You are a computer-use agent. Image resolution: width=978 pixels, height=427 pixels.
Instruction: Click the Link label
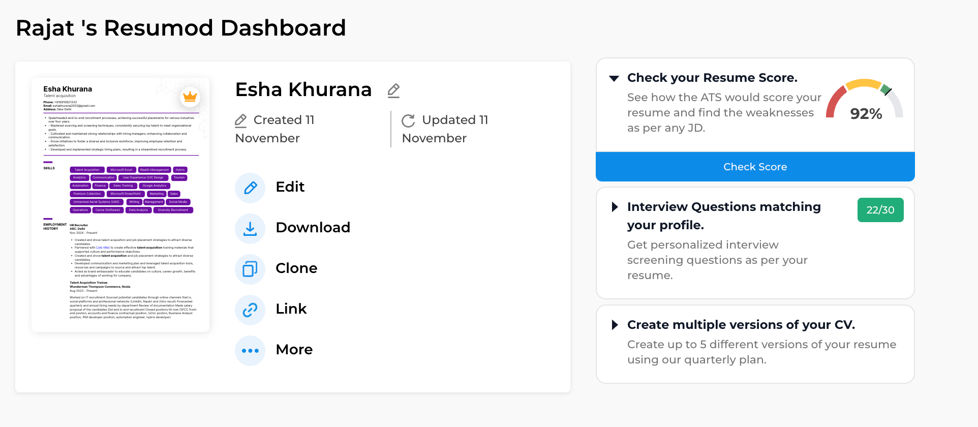[291, 309]
